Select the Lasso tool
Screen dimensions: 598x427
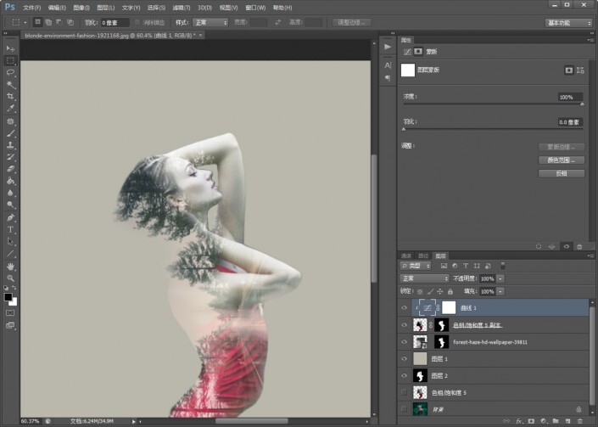pyautogui.click(x=10, y=73)
